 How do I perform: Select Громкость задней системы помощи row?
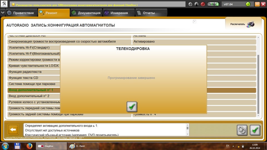70,115
